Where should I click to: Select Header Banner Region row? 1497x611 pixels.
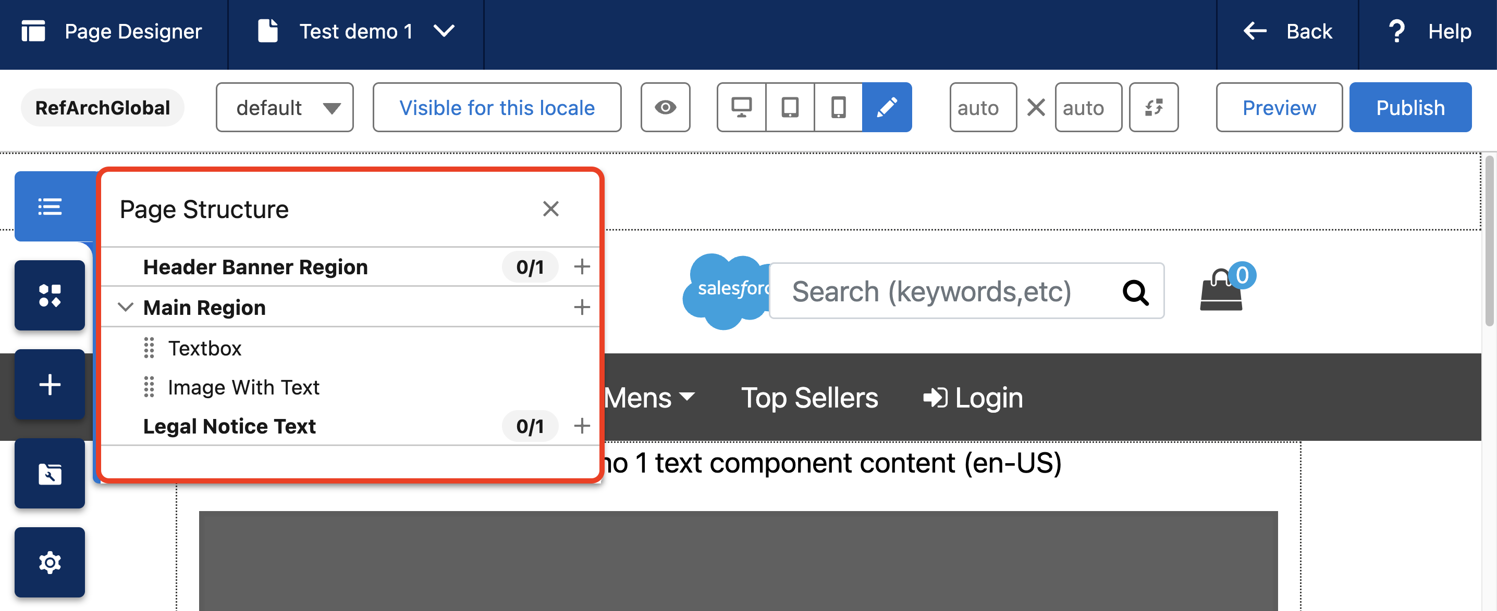[x=350, y=267]
